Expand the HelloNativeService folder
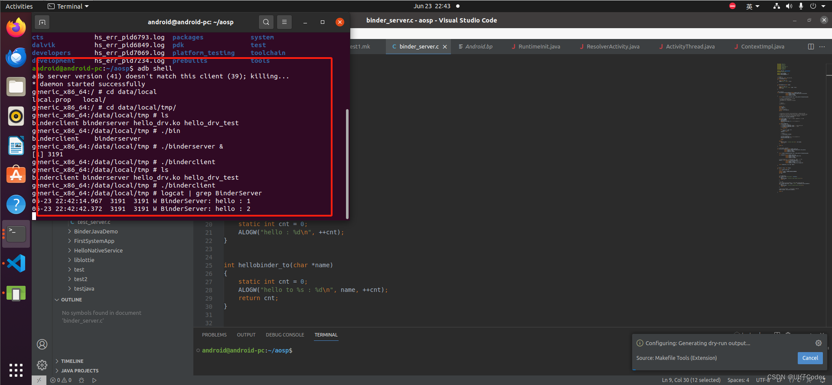The image size is (832, 385). click(x=98, y=251)
